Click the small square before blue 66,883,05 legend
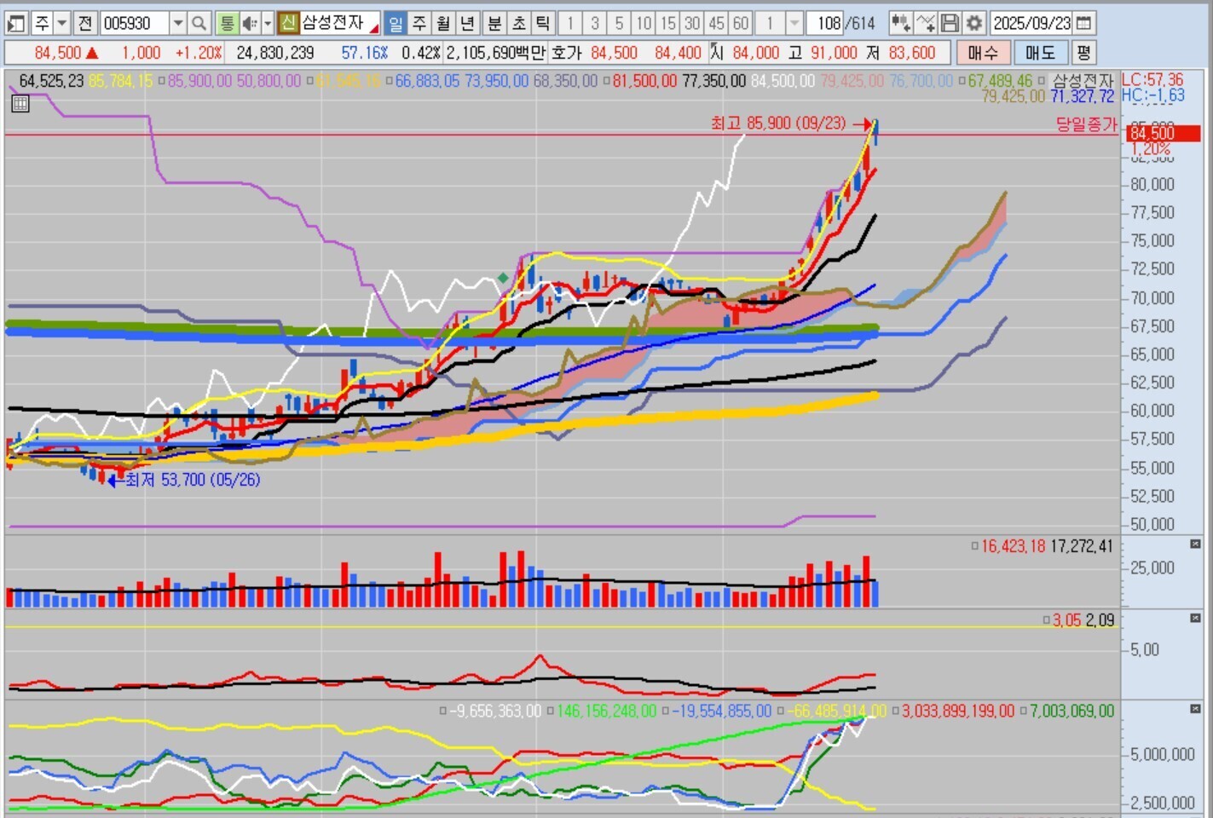The width and height of the screenshot is (1213, 818). coord(389,81)
